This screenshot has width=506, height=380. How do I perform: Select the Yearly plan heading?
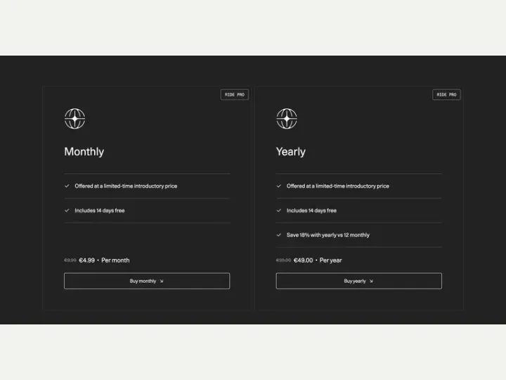click(291, 151)
